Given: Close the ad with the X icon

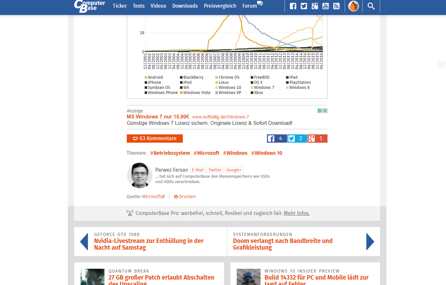Looking at the screenshot, I should [325, 110].
